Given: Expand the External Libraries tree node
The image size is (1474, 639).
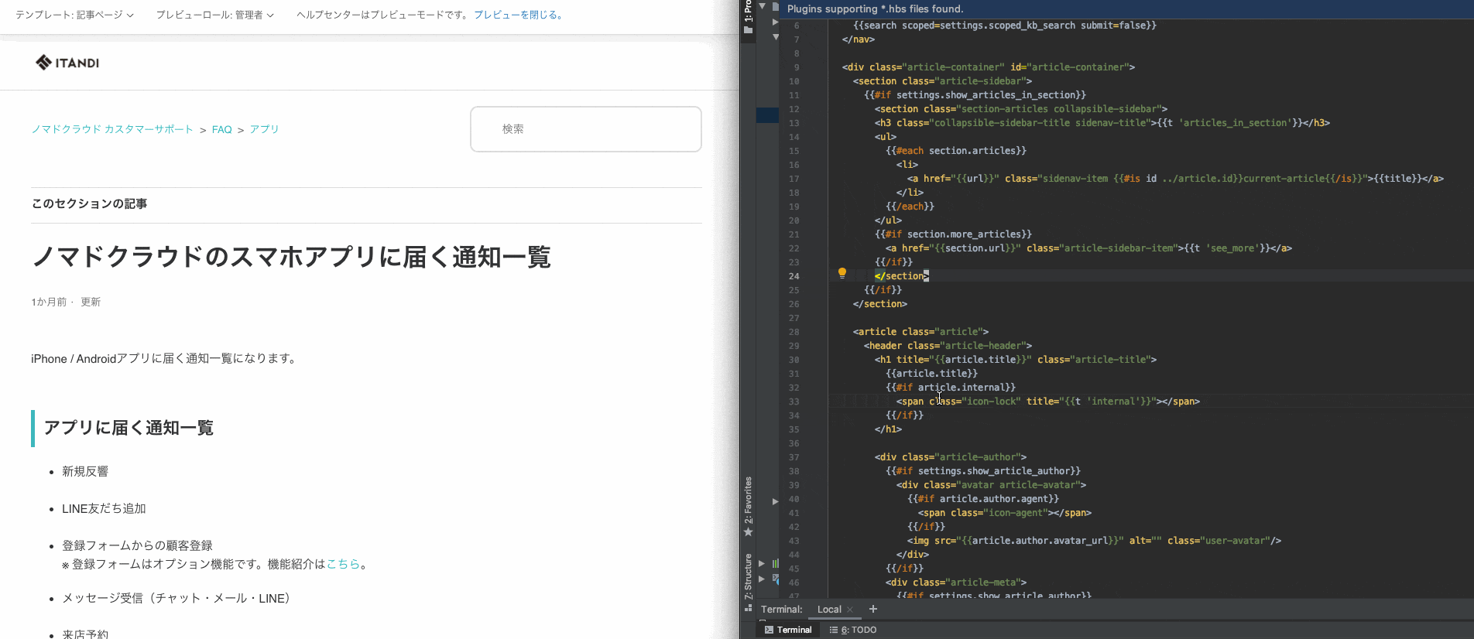Looking at the screenshot, I should [x=763, y=563].
